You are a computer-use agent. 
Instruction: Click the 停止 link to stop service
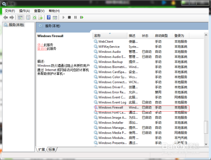pos(40,45)
